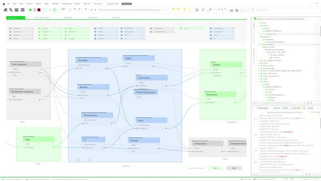Start execution with the green play icon
Image resolution: width=321 pixels, height=181 pixels.
[30, 10]
